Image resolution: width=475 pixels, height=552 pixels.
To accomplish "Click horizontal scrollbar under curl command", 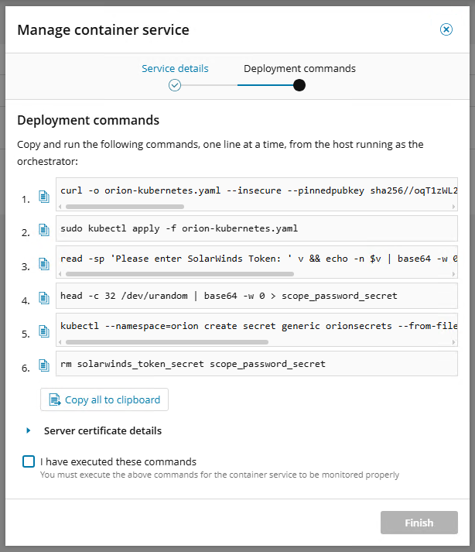I will 124,207.
